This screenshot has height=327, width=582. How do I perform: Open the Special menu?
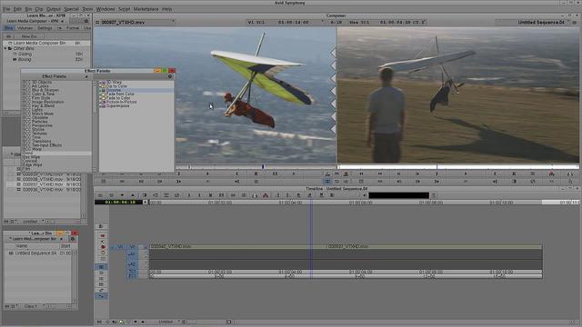tap(71, 8)
